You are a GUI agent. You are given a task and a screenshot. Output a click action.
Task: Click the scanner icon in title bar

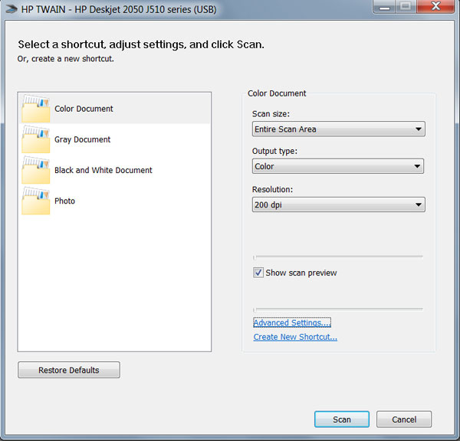11,10
